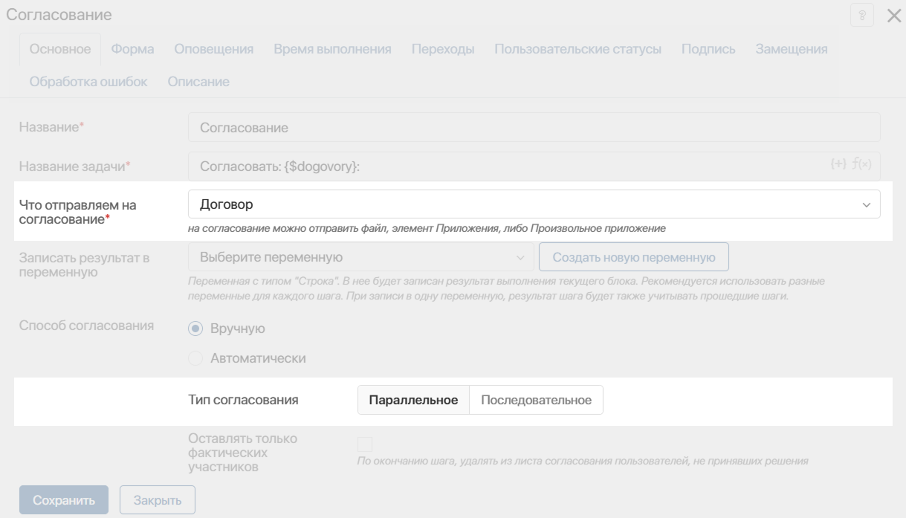Choose Последовательное approval type
This screenshot has height=518, width=906.
536,400
